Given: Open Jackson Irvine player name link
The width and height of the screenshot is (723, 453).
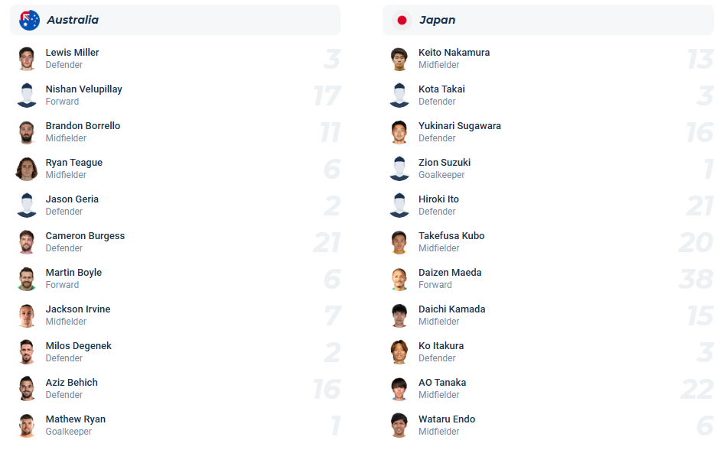Looking at the screenshot, I should 78,309.
